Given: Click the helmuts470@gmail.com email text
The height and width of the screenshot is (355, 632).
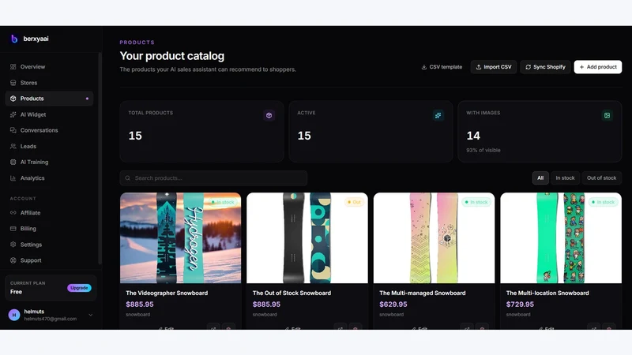Looking at the screenshot, I should (x=51, y=319).
